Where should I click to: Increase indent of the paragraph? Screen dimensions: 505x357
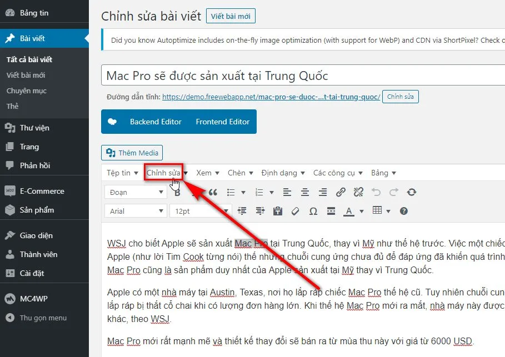[260, 211]
